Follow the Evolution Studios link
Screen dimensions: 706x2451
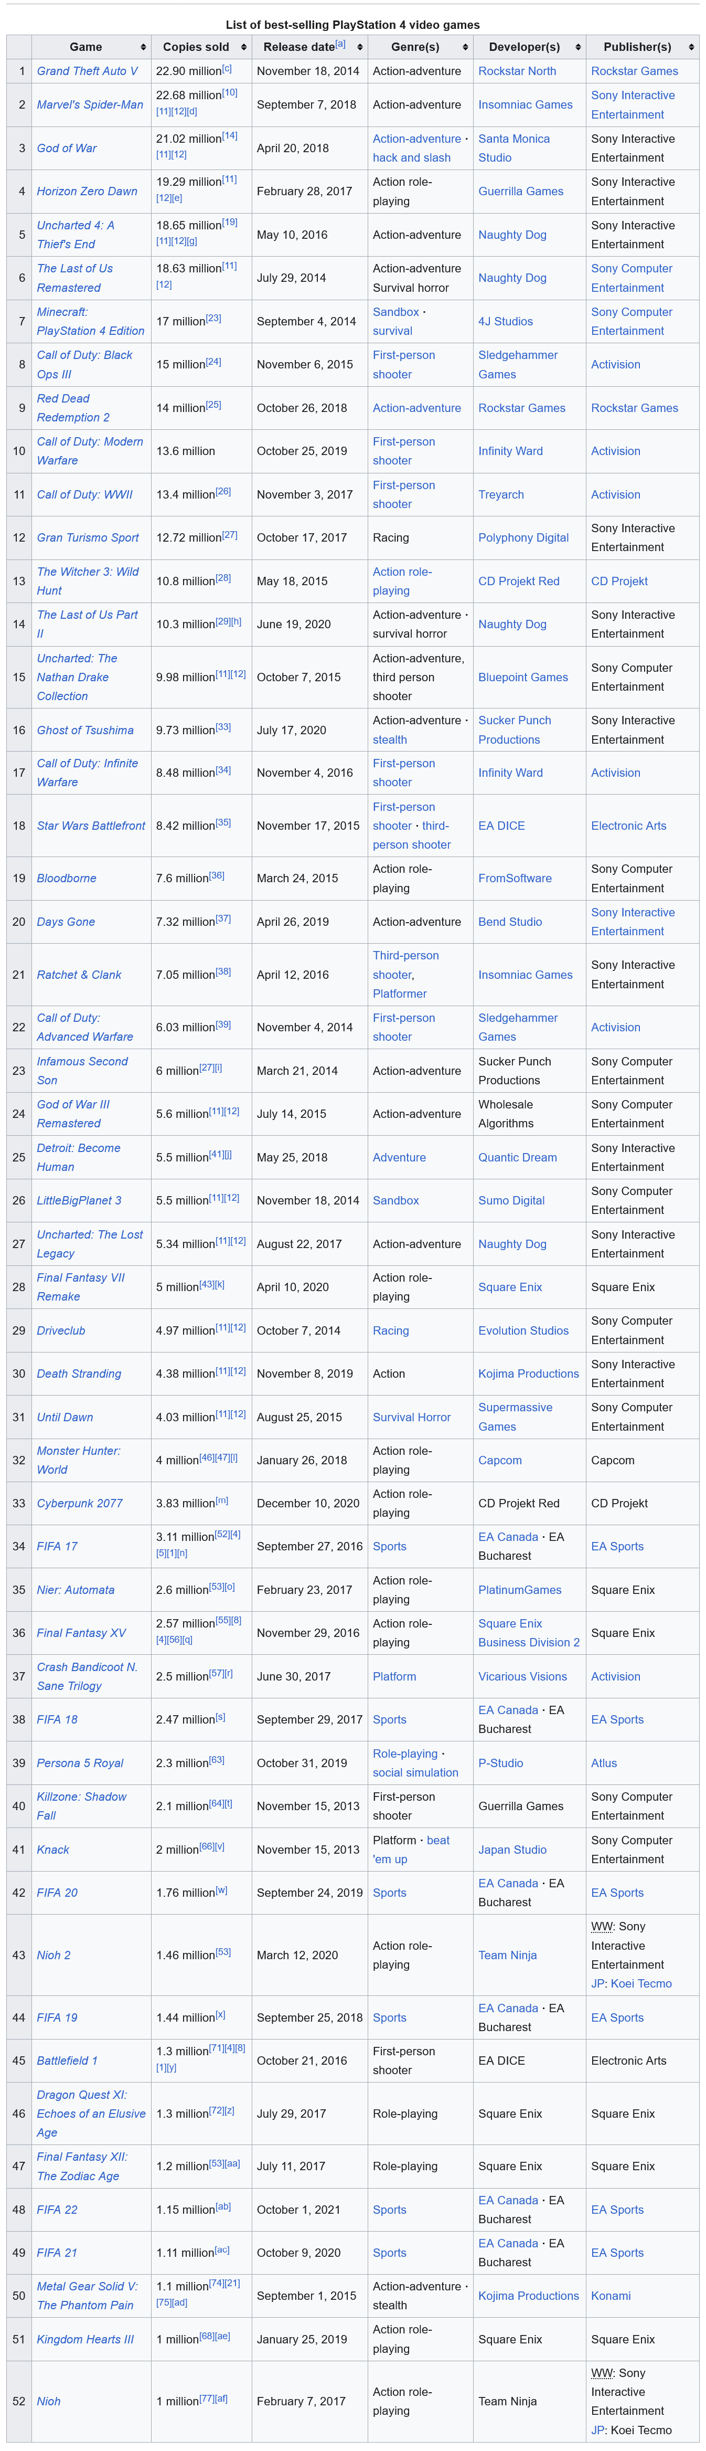(523, 1331)
